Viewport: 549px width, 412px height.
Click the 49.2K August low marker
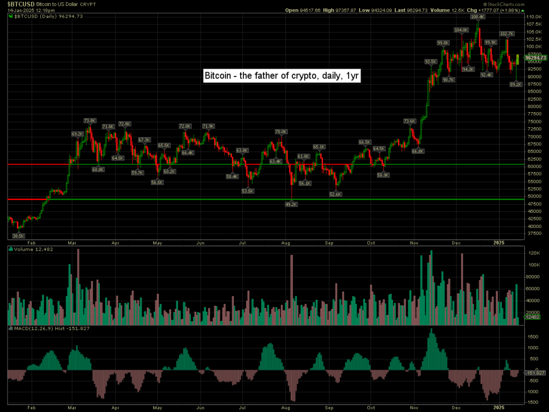tap(290, 204)
